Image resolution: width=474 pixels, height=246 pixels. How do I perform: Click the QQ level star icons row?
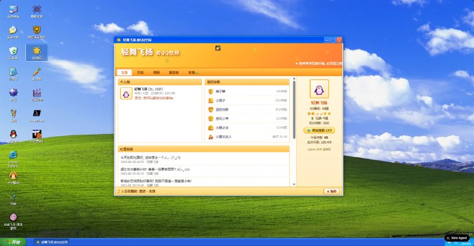[319, 113]
